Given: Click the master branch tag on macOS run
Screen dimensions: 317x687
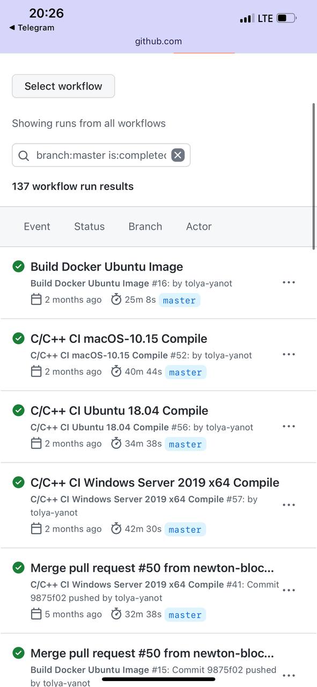Looking at the screenshot, I should (185, 372).
